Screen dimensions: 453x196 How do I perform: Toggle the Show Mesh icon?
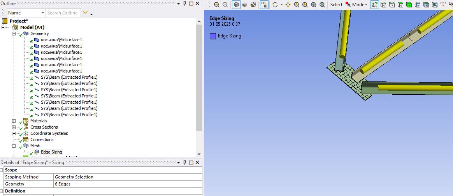264,5
